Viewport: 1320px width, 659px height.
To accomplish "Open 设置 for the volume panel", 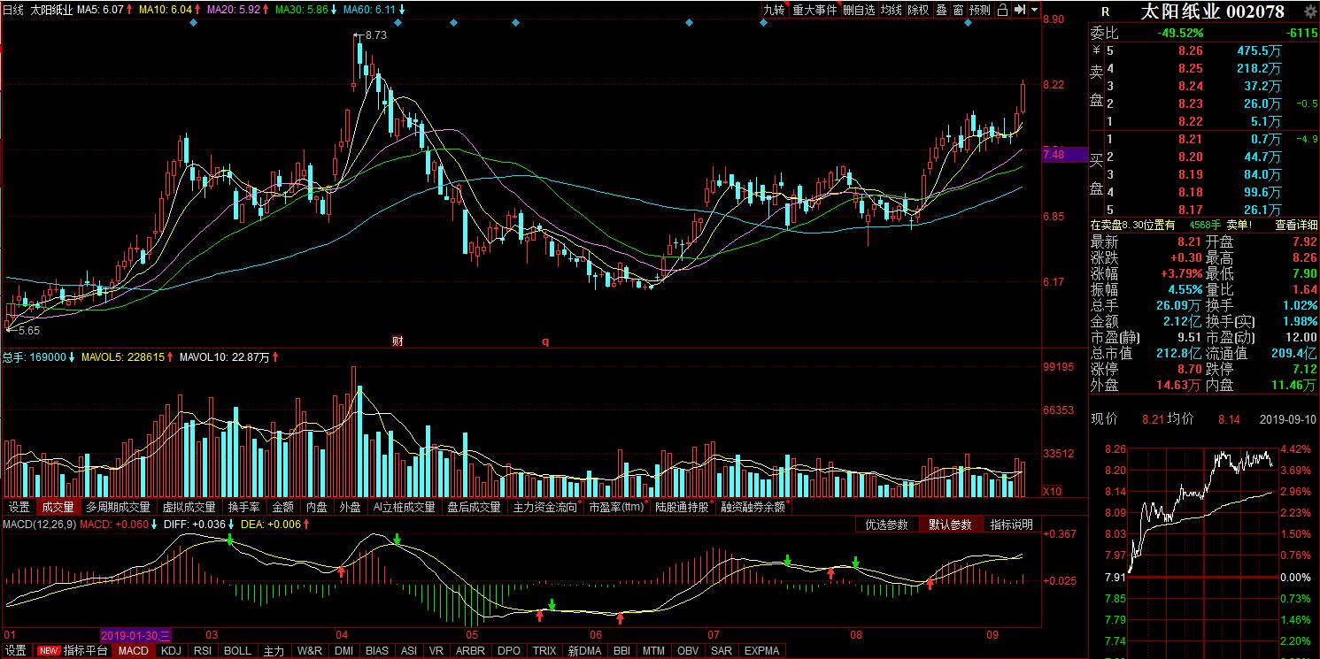I will click(x=19, y=507).
